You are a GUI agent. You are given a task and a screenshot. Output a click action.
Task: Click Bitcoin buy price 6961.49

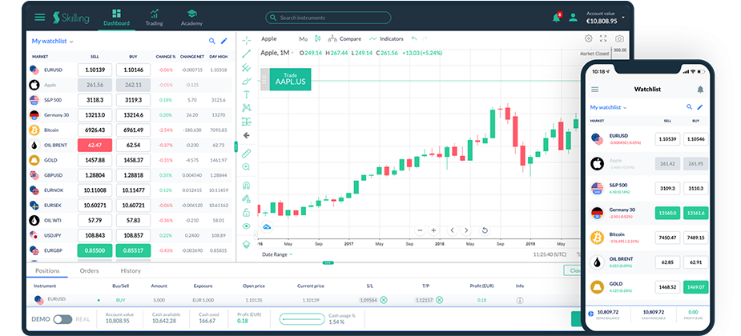click(133, 130)
